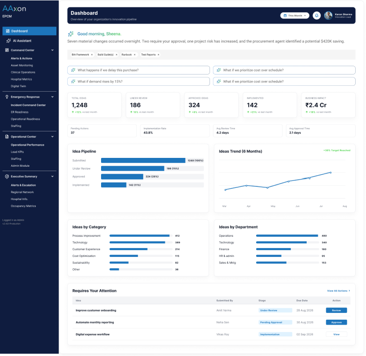Click Under Review stage badge in table

pos(275,310)
